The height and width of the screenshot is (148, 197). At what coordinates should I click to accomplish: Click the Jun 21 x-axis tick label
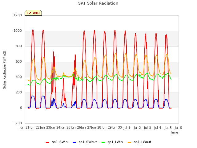click(24, 128)
